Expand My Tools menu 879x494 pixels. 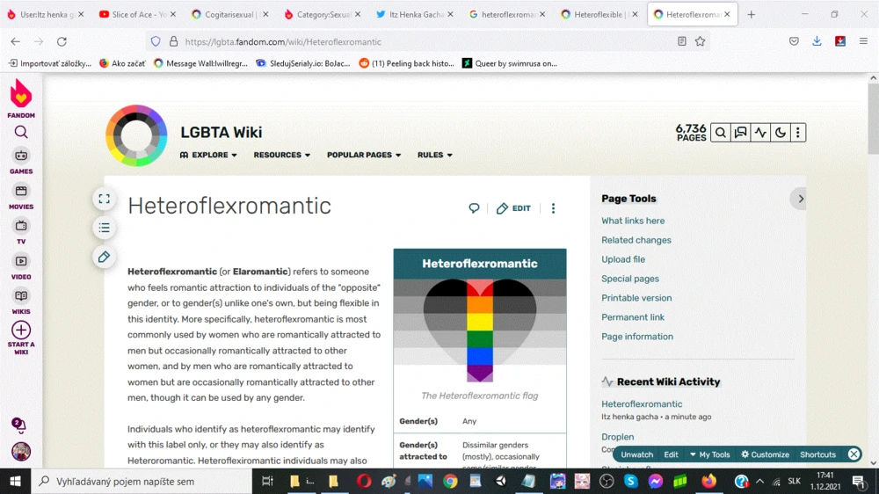(x=709, y=454)
